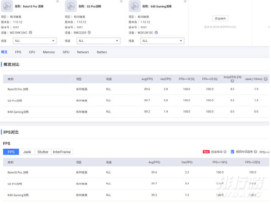Click Var(FPS) header in overview table
Screen dimensions: 271x204
(166, 79)
